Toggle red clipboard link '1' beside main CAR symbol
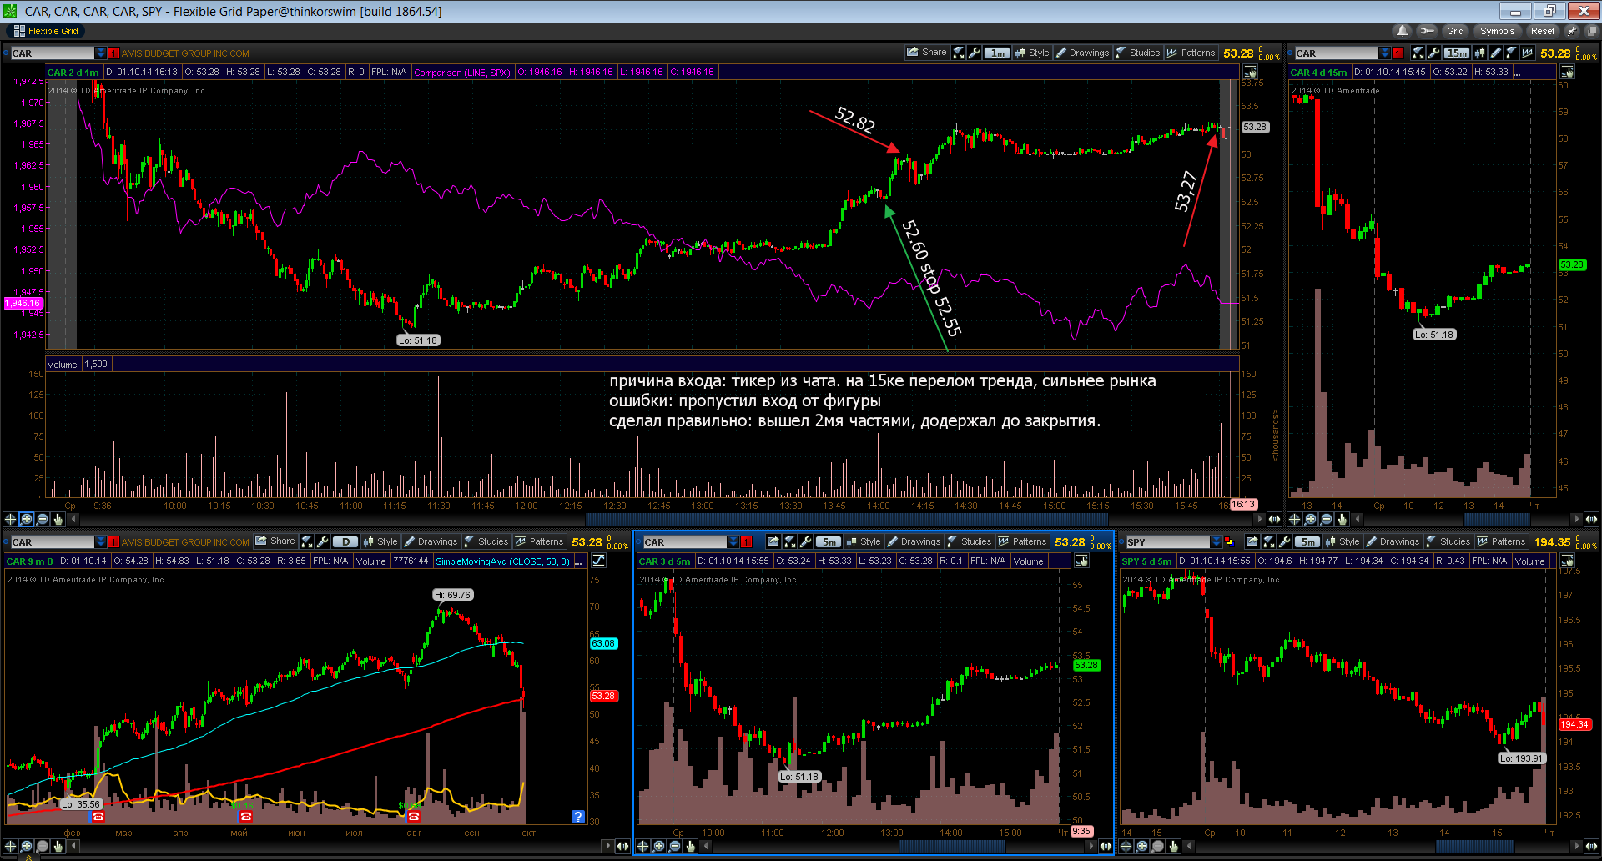The height and width of the screenshot is (861, 1602). tap(113, 53)
